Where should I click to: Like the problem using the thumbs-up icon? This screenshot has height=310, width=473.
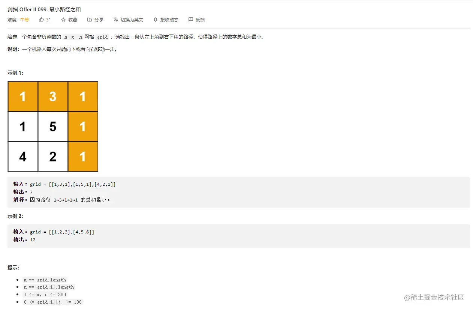click(x=41, y=20)
